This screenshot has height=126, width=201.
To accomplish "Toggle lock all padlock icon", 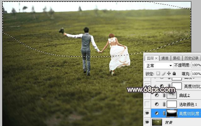I will [174, 73].
